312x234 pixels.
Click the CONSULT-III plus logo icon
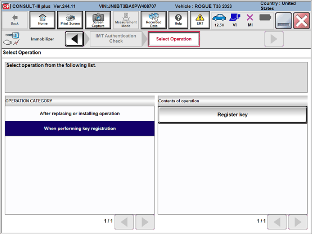(6, 6)
